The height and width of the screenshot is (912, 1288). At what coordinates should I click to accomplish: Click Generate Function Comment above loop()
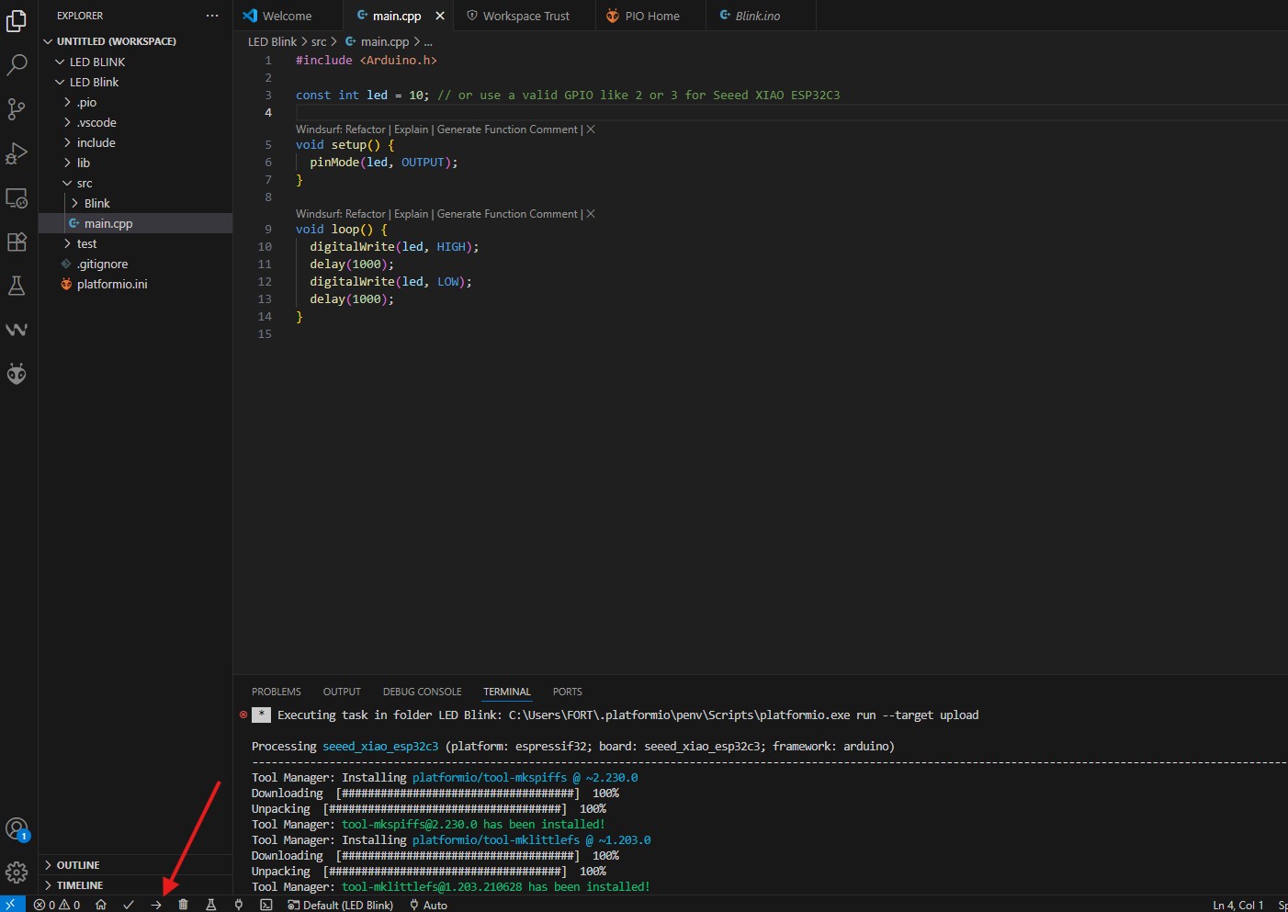click(x=507, y=214)
